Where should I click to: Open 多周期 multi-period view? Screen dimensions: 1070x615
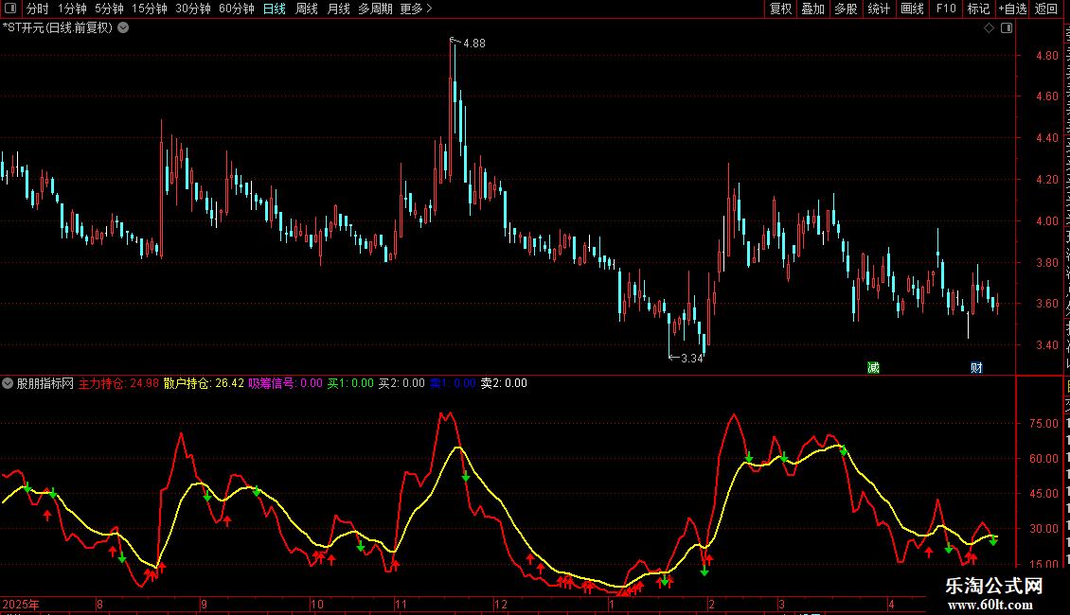[x=375, y=9]
